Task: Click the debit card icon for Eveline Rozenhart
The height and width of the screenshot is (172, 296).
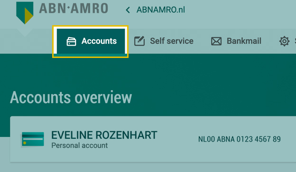Action: 33,139
